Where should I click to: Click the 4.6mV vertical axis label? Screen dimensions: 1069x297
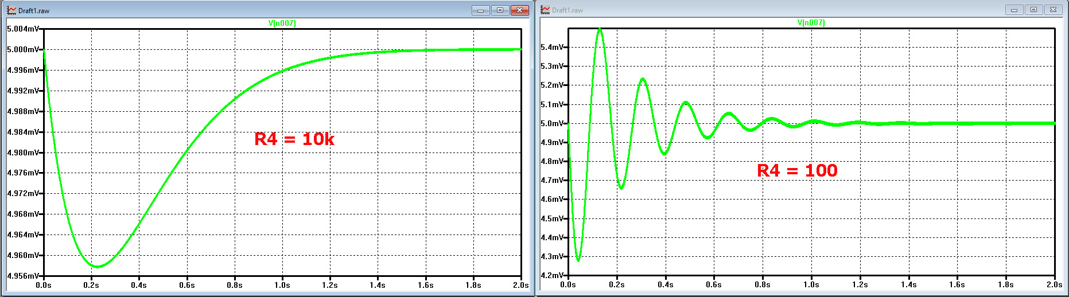coord(552,199)
